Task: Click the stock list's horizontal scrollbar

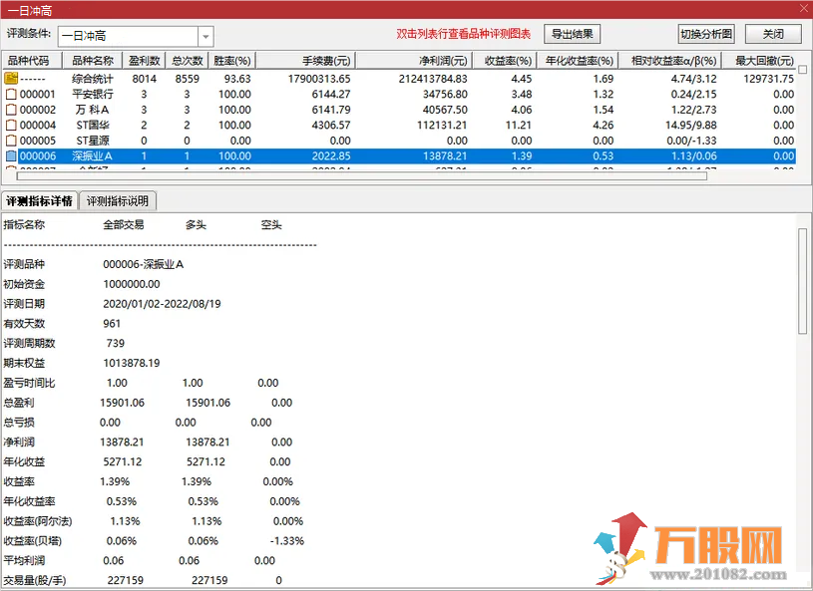Action: (x=299, y=176)
